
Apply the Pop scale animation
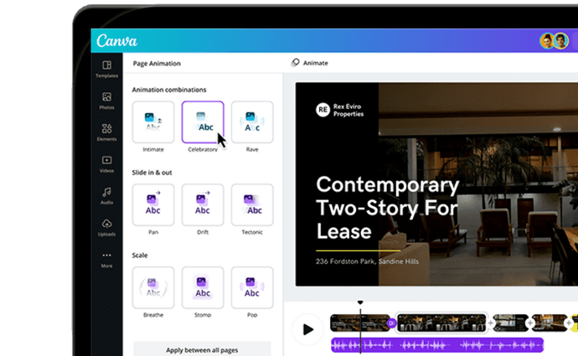pyautogui.click(x=252, y=288)
